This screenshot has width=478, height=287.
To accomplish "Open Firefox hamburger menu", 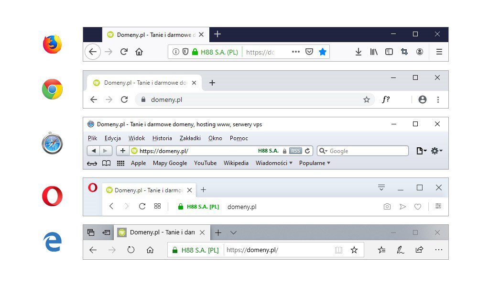I will [x=439, y=52].
